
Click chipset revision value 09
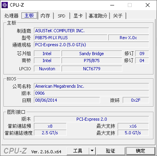[142, 54]
